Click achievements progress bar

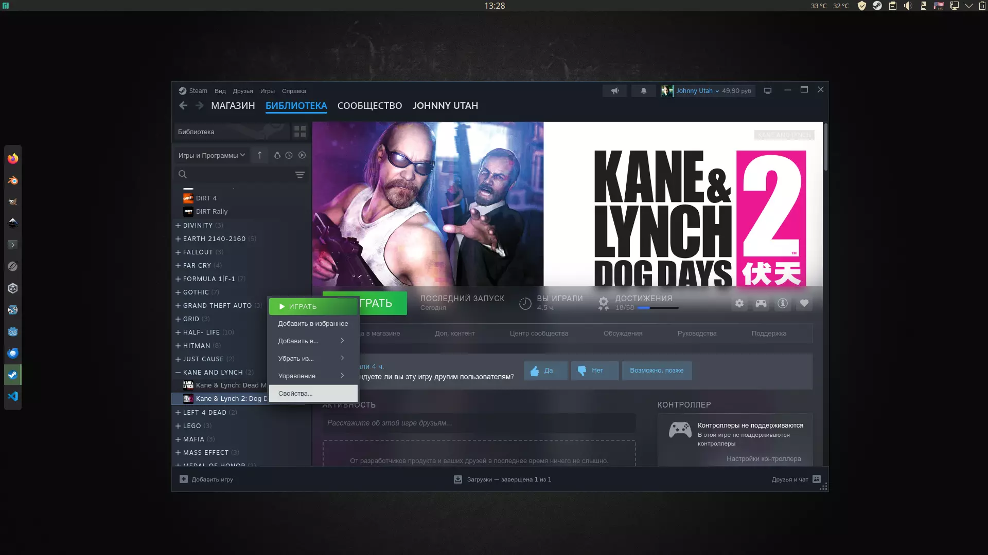pyautogui.click(x=658, y=308)
